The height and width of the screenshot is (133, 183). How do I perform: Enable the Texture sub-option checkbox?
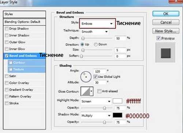click(x=11, y=69)
